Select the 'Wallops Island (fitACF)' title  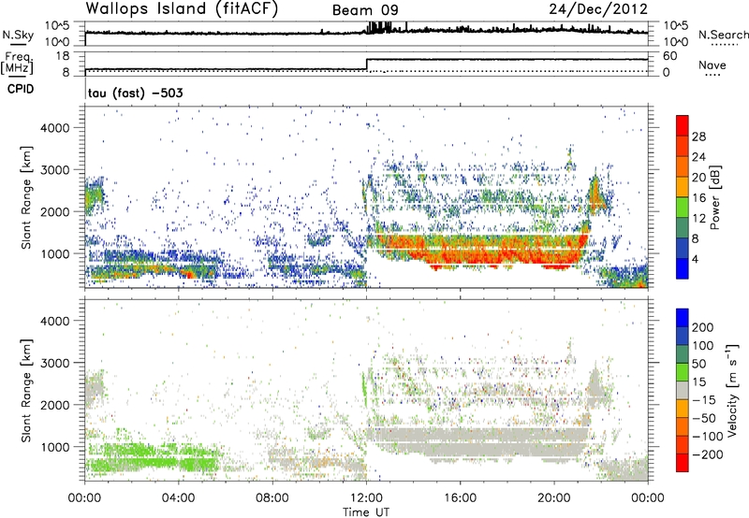click(182, 8)
